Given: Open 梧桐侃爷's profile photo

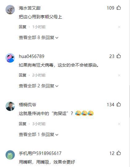Looking at the screenshot, I should pos(10,106).
